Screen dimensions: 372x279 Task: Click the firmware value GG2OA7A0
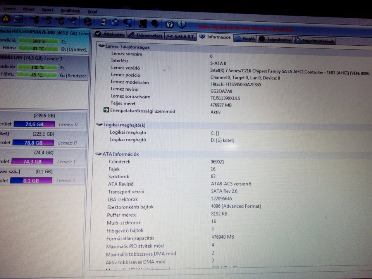click(x=221, y=91)
